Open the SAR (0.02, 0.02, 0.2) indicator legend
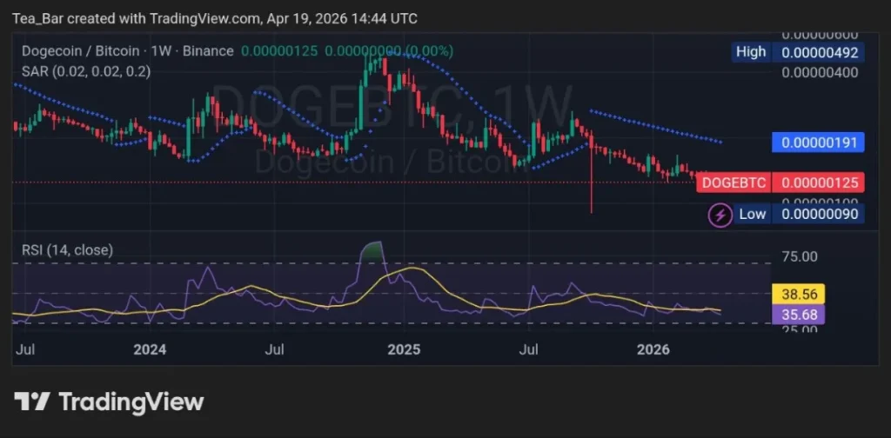 pyautogui.click(x=85, y=71)
